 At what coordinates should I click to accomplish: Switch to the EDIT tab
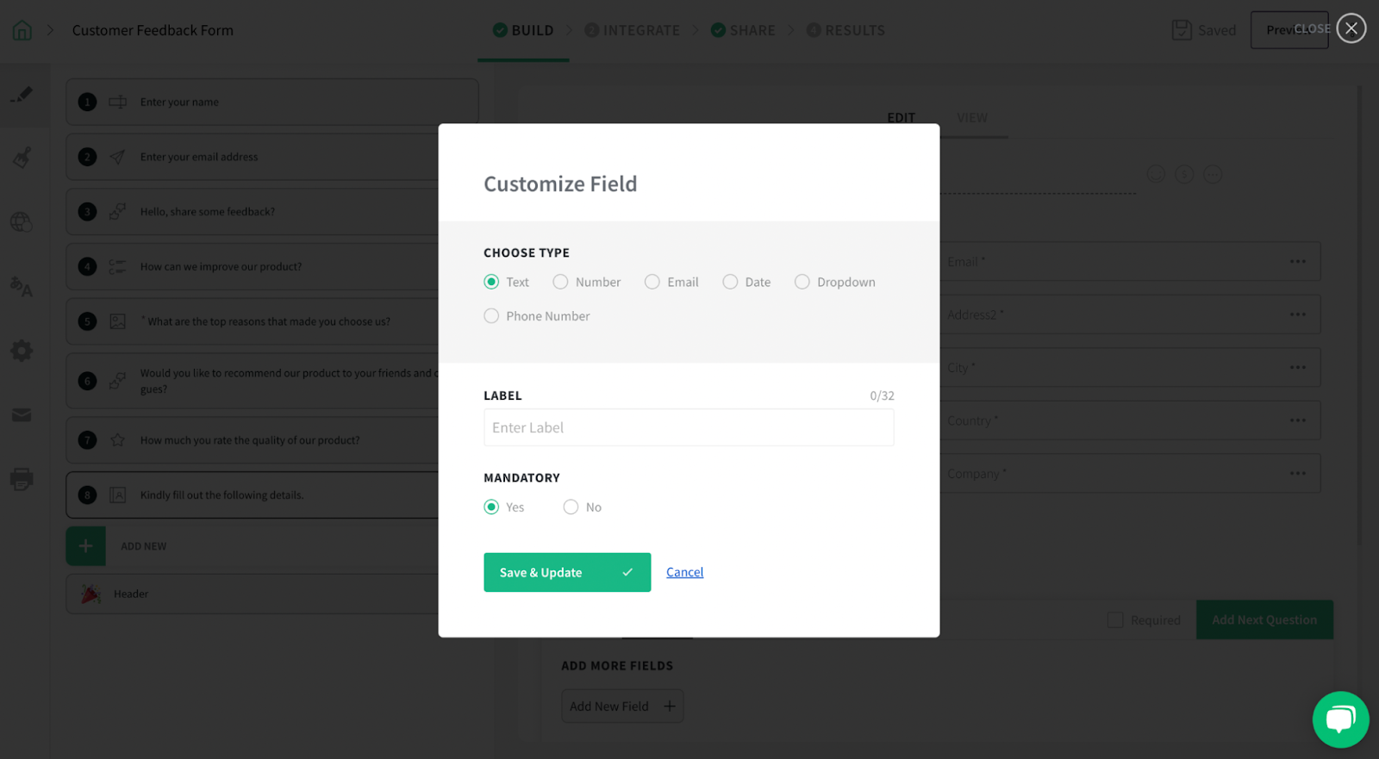click(902, 118)
